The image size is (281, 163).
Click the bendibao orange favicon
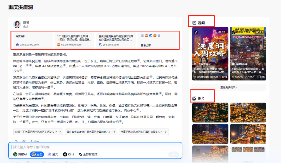click(x=59, y=45)
